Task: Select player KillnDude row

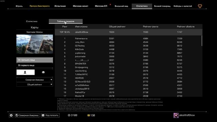Action: [x=128, y=49]
